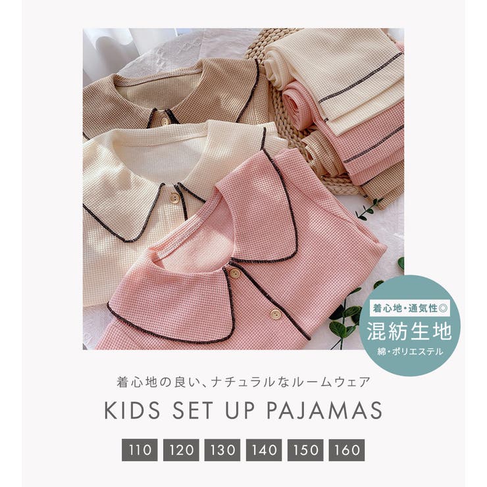Select size 140 badge
Screen dimensions: 487x487
tap(264, 449)
